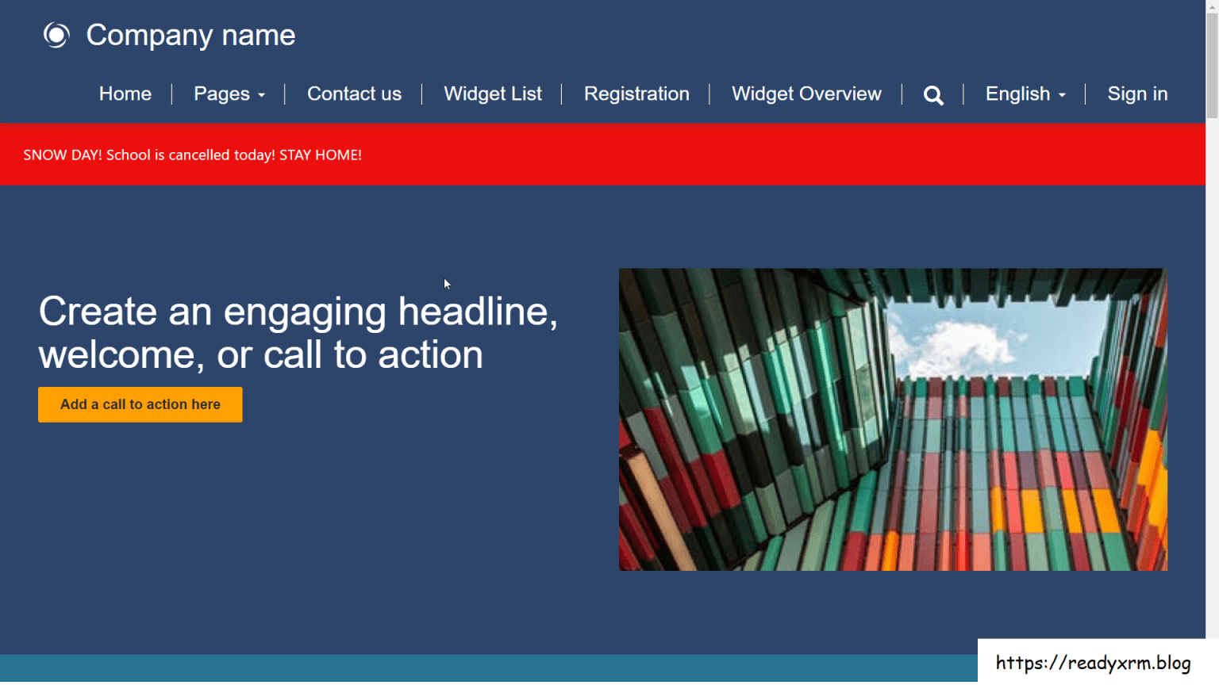This screenshot has width=1219, height=685.
Task: Sign in to the website
Action: [x=1137, y=94]
